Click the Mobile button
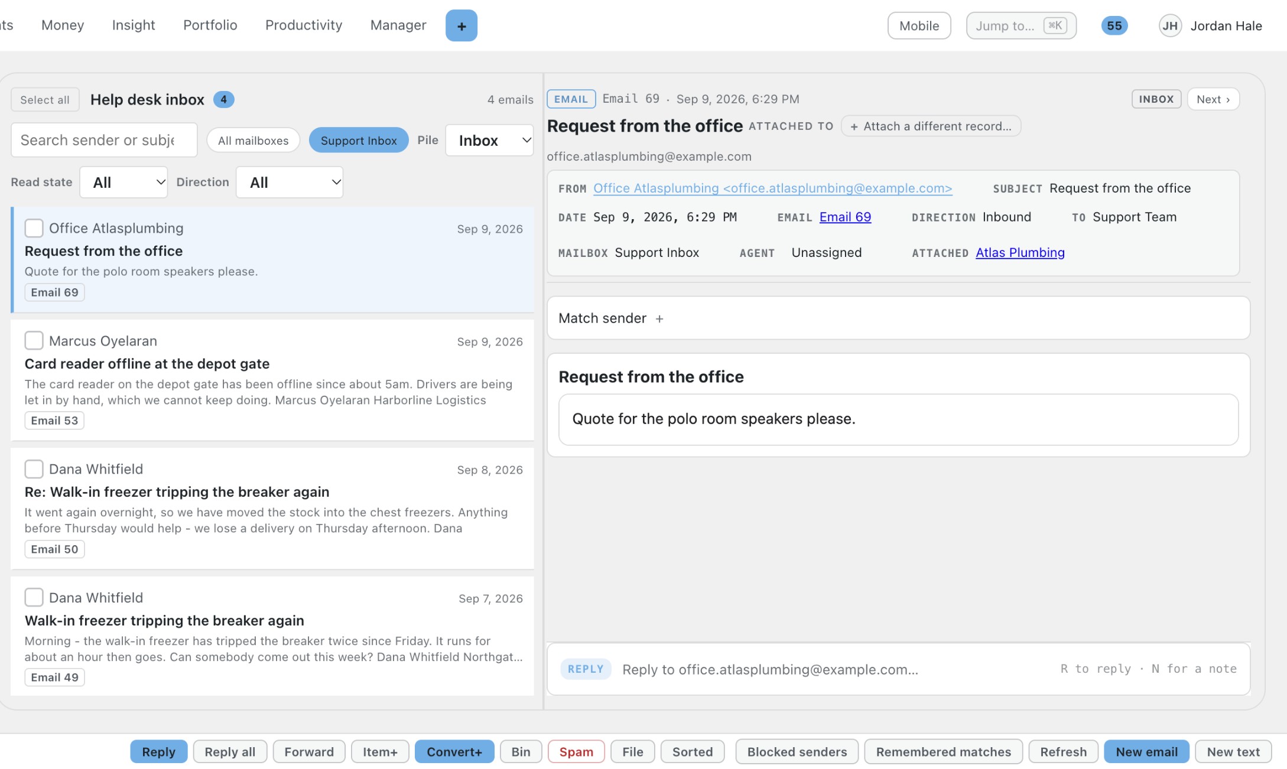Screen dimensions: 1287x769 click(919, 26)
